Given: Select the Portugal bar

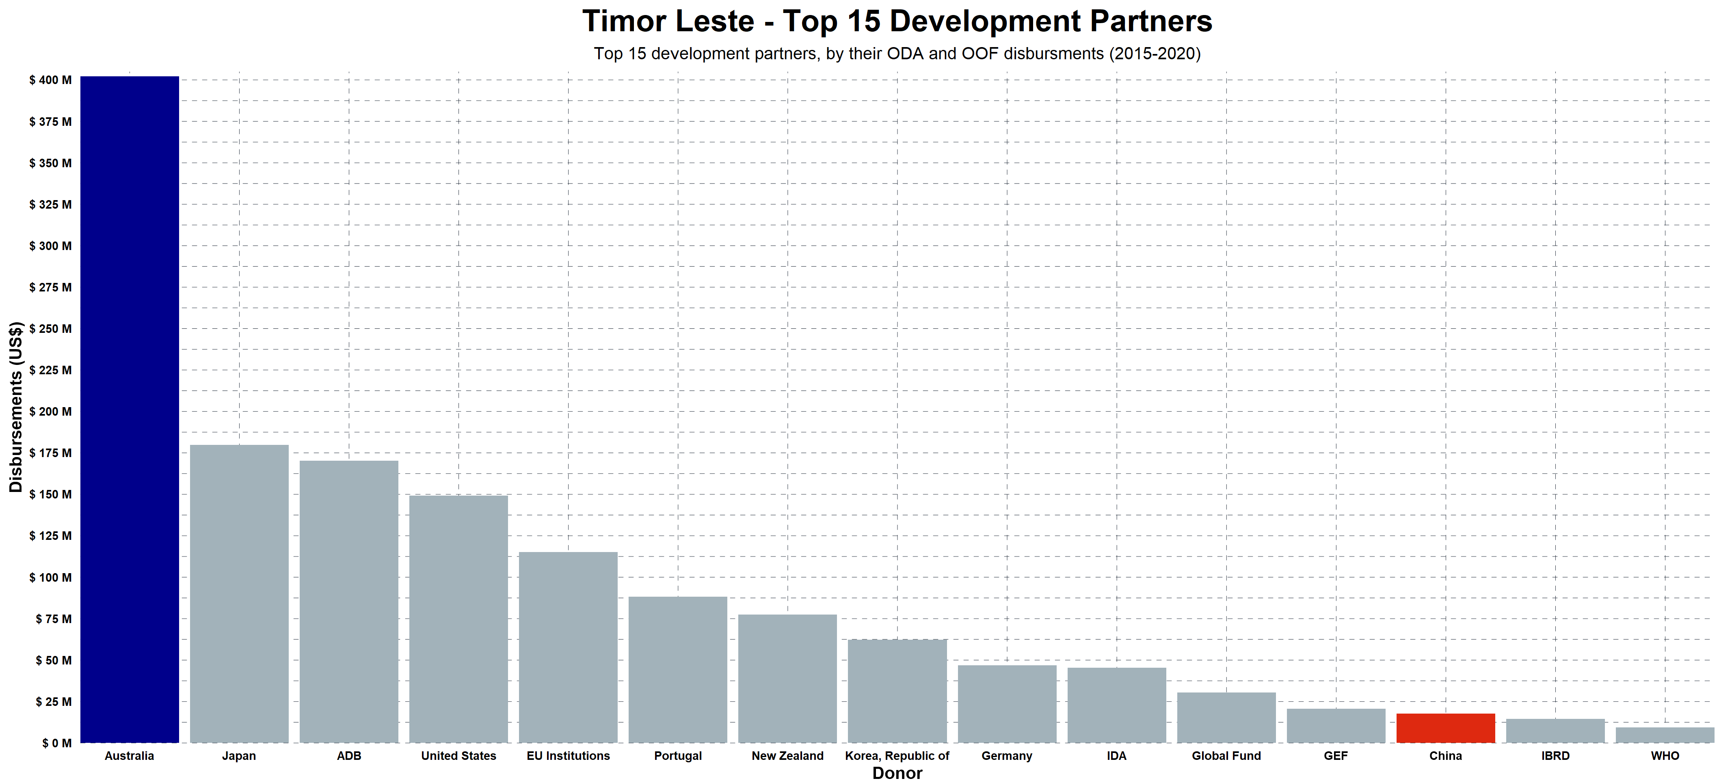Looking at the screenshot, I should coord(678,670).
